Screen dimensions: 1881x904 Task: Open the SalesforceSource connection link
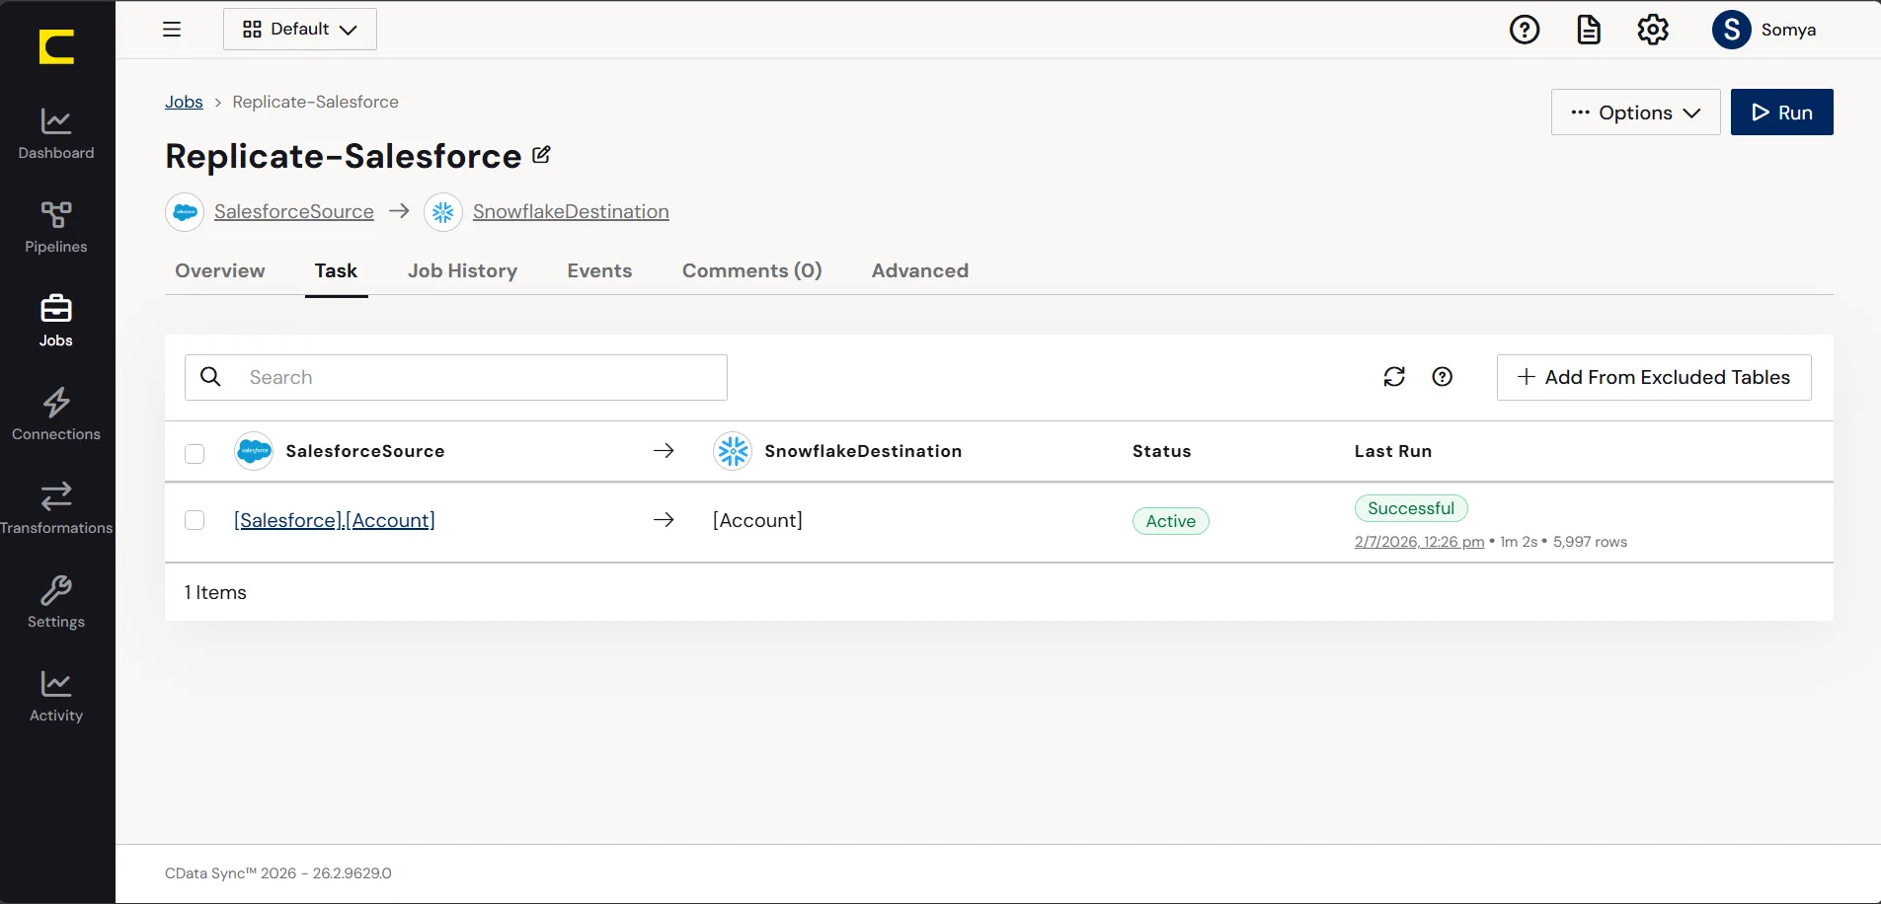coord(294,212)
